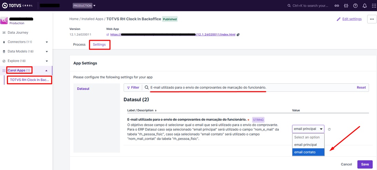Select Carol Apps (1) in sidebar
377x170 pixels.
click(x=19, y=70)
